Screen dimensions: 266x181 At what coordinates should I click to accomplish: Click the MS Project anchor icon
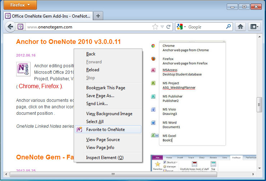[153, 83]
